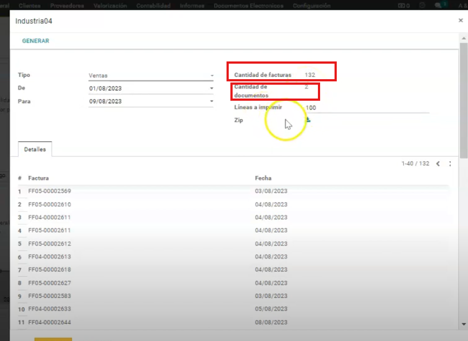The height and width of the screenshot is (341, 468).
Task: Sort list by the Fecha column header
Action: click(263, 178)
